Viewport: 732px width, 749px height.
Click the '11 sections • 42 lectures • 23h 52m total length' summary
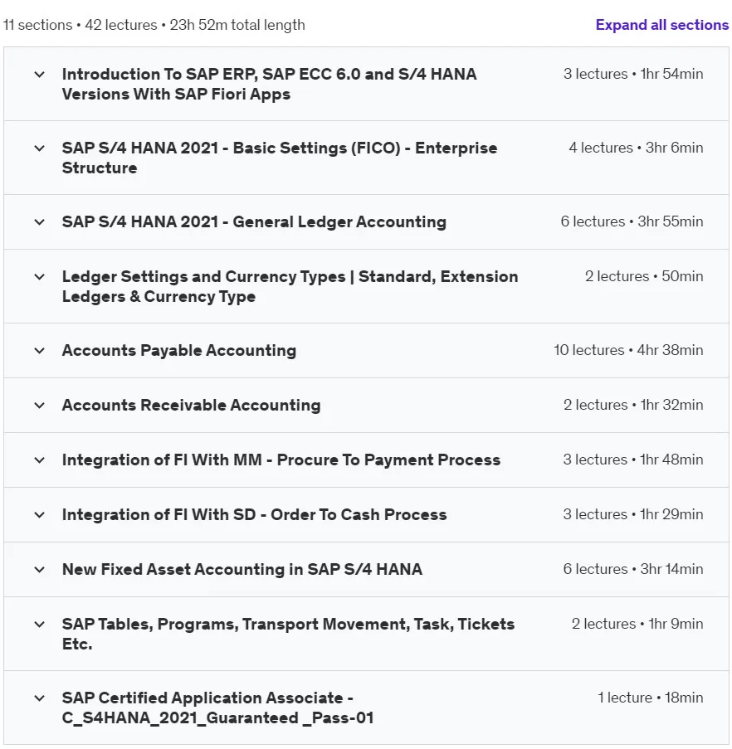(x=154, y=25)
